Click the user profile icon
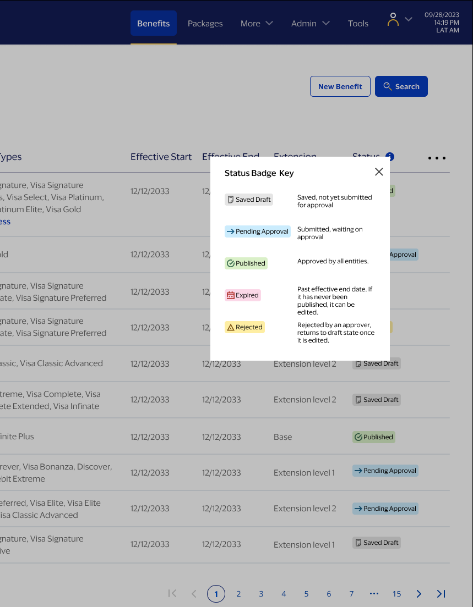 393,20
